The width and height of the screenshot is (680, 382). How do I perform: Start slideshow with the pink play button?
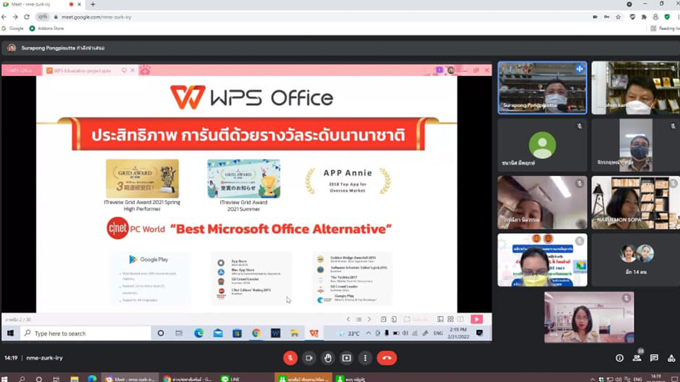click(x=477, y=319)
